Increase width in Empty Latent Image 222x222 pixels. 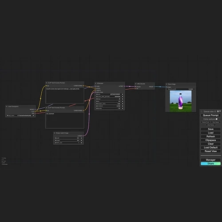81,138
